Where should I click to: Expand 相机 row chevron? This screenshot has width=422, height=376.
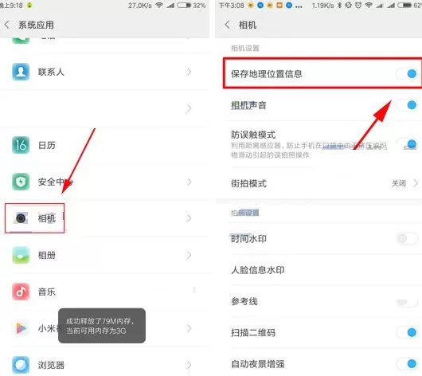tap(190, 218)
